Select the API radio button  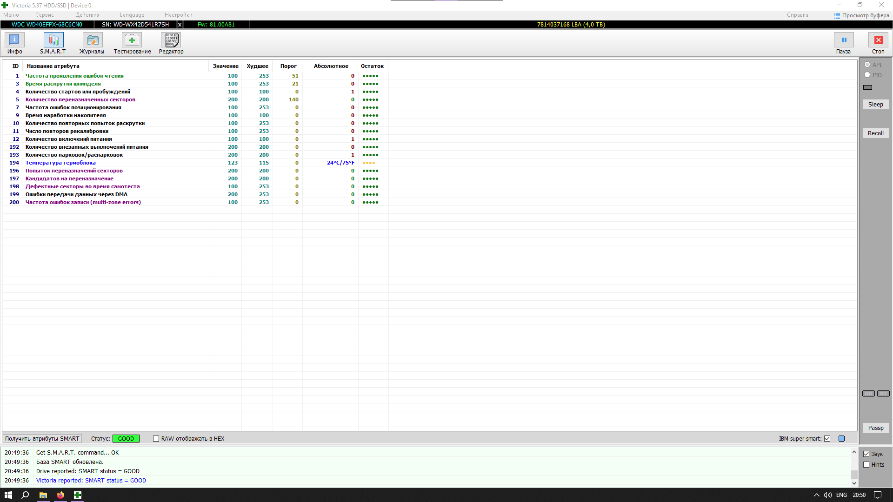tap(867, 65)
